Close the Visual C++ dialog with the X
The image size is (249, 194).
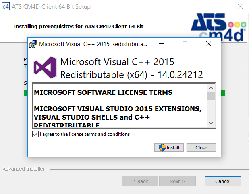(x=208, y=44)
